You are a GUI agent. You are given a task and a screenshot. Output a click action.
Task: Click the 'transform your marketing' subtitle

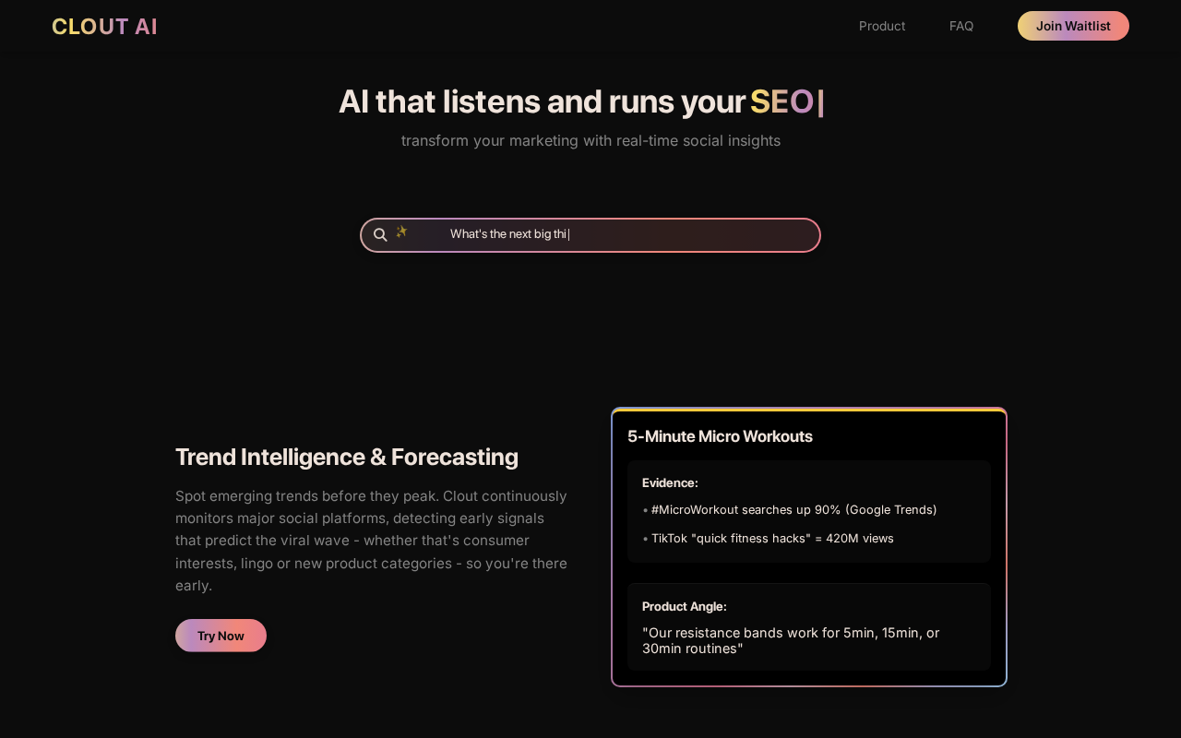pos(590,140)
